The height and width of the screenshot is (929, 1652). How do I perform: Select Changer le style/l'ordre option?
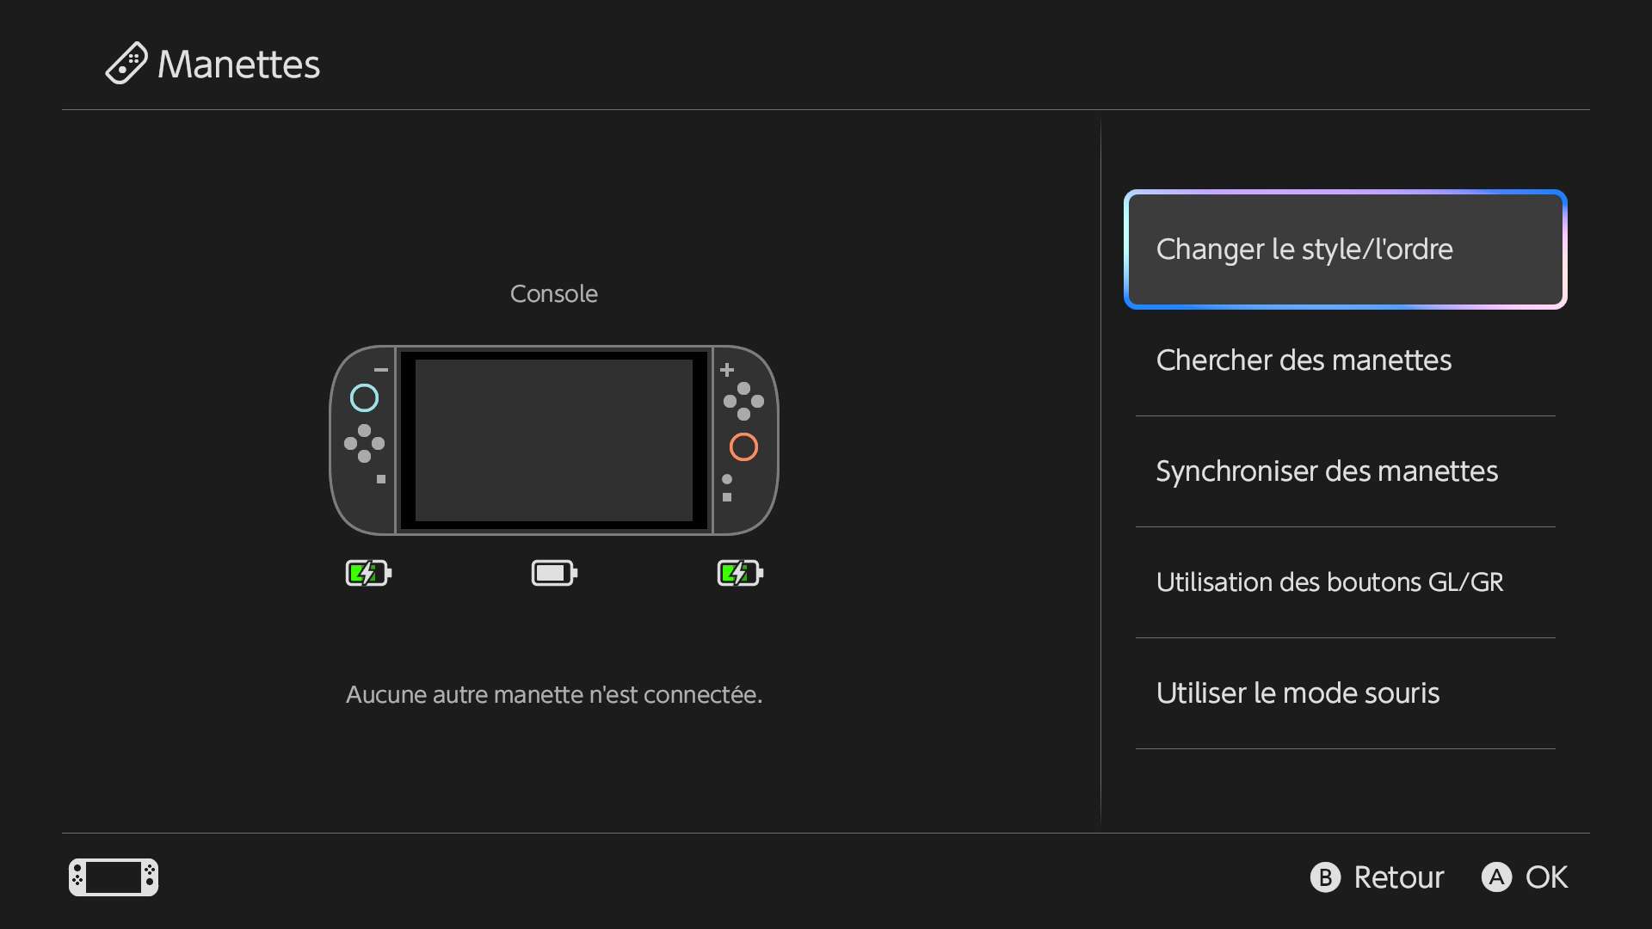(x=1345, y=249)
